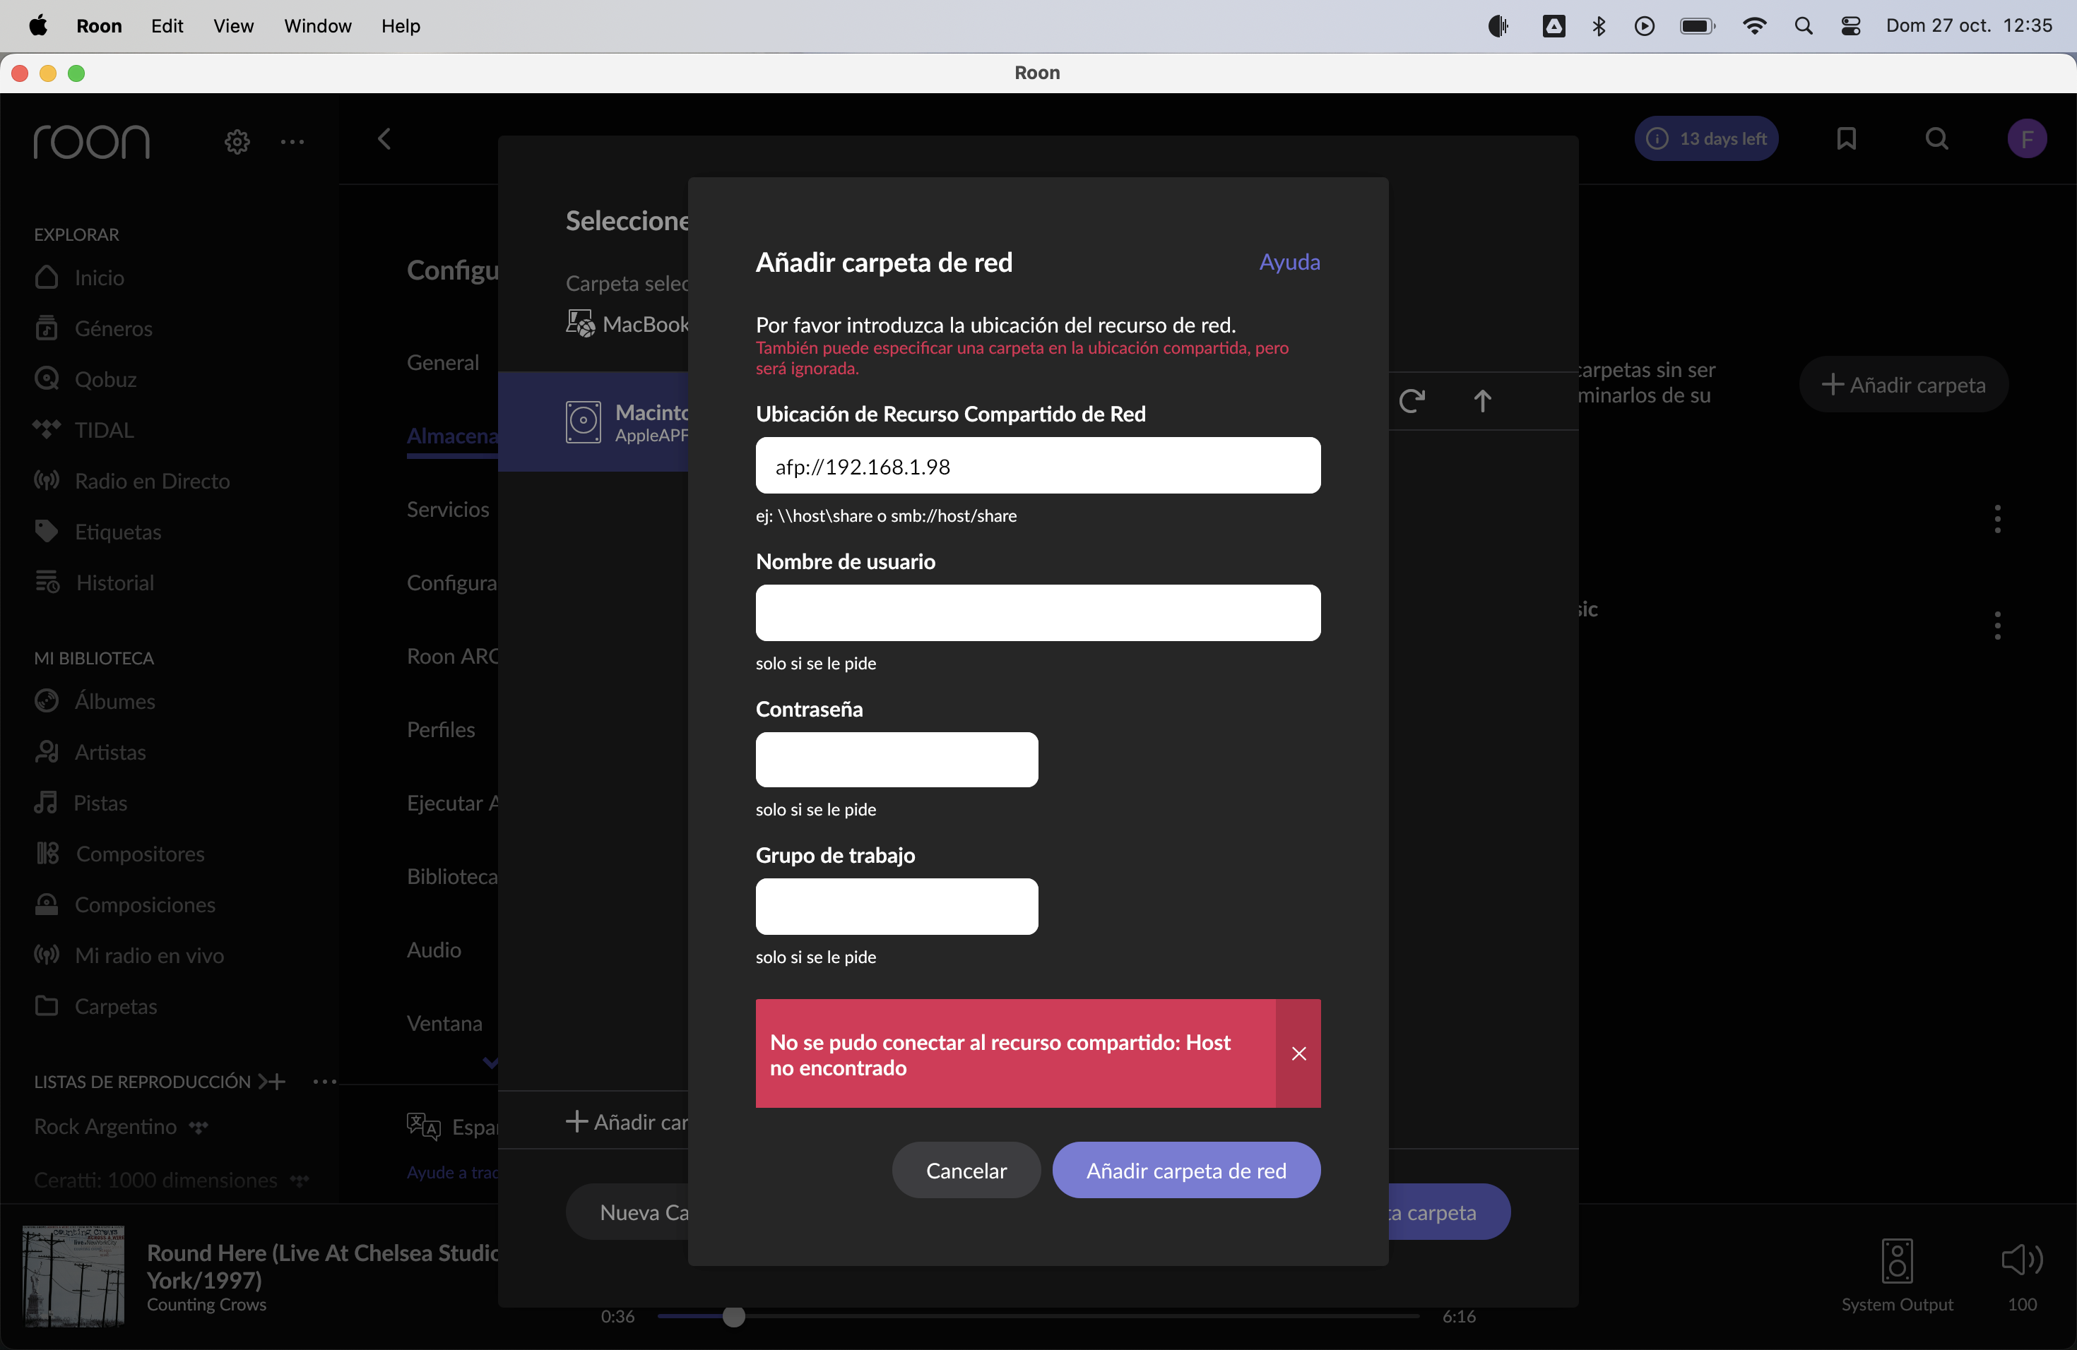Open Artistas in Mi Biblioteca

[x=90, y=752]
